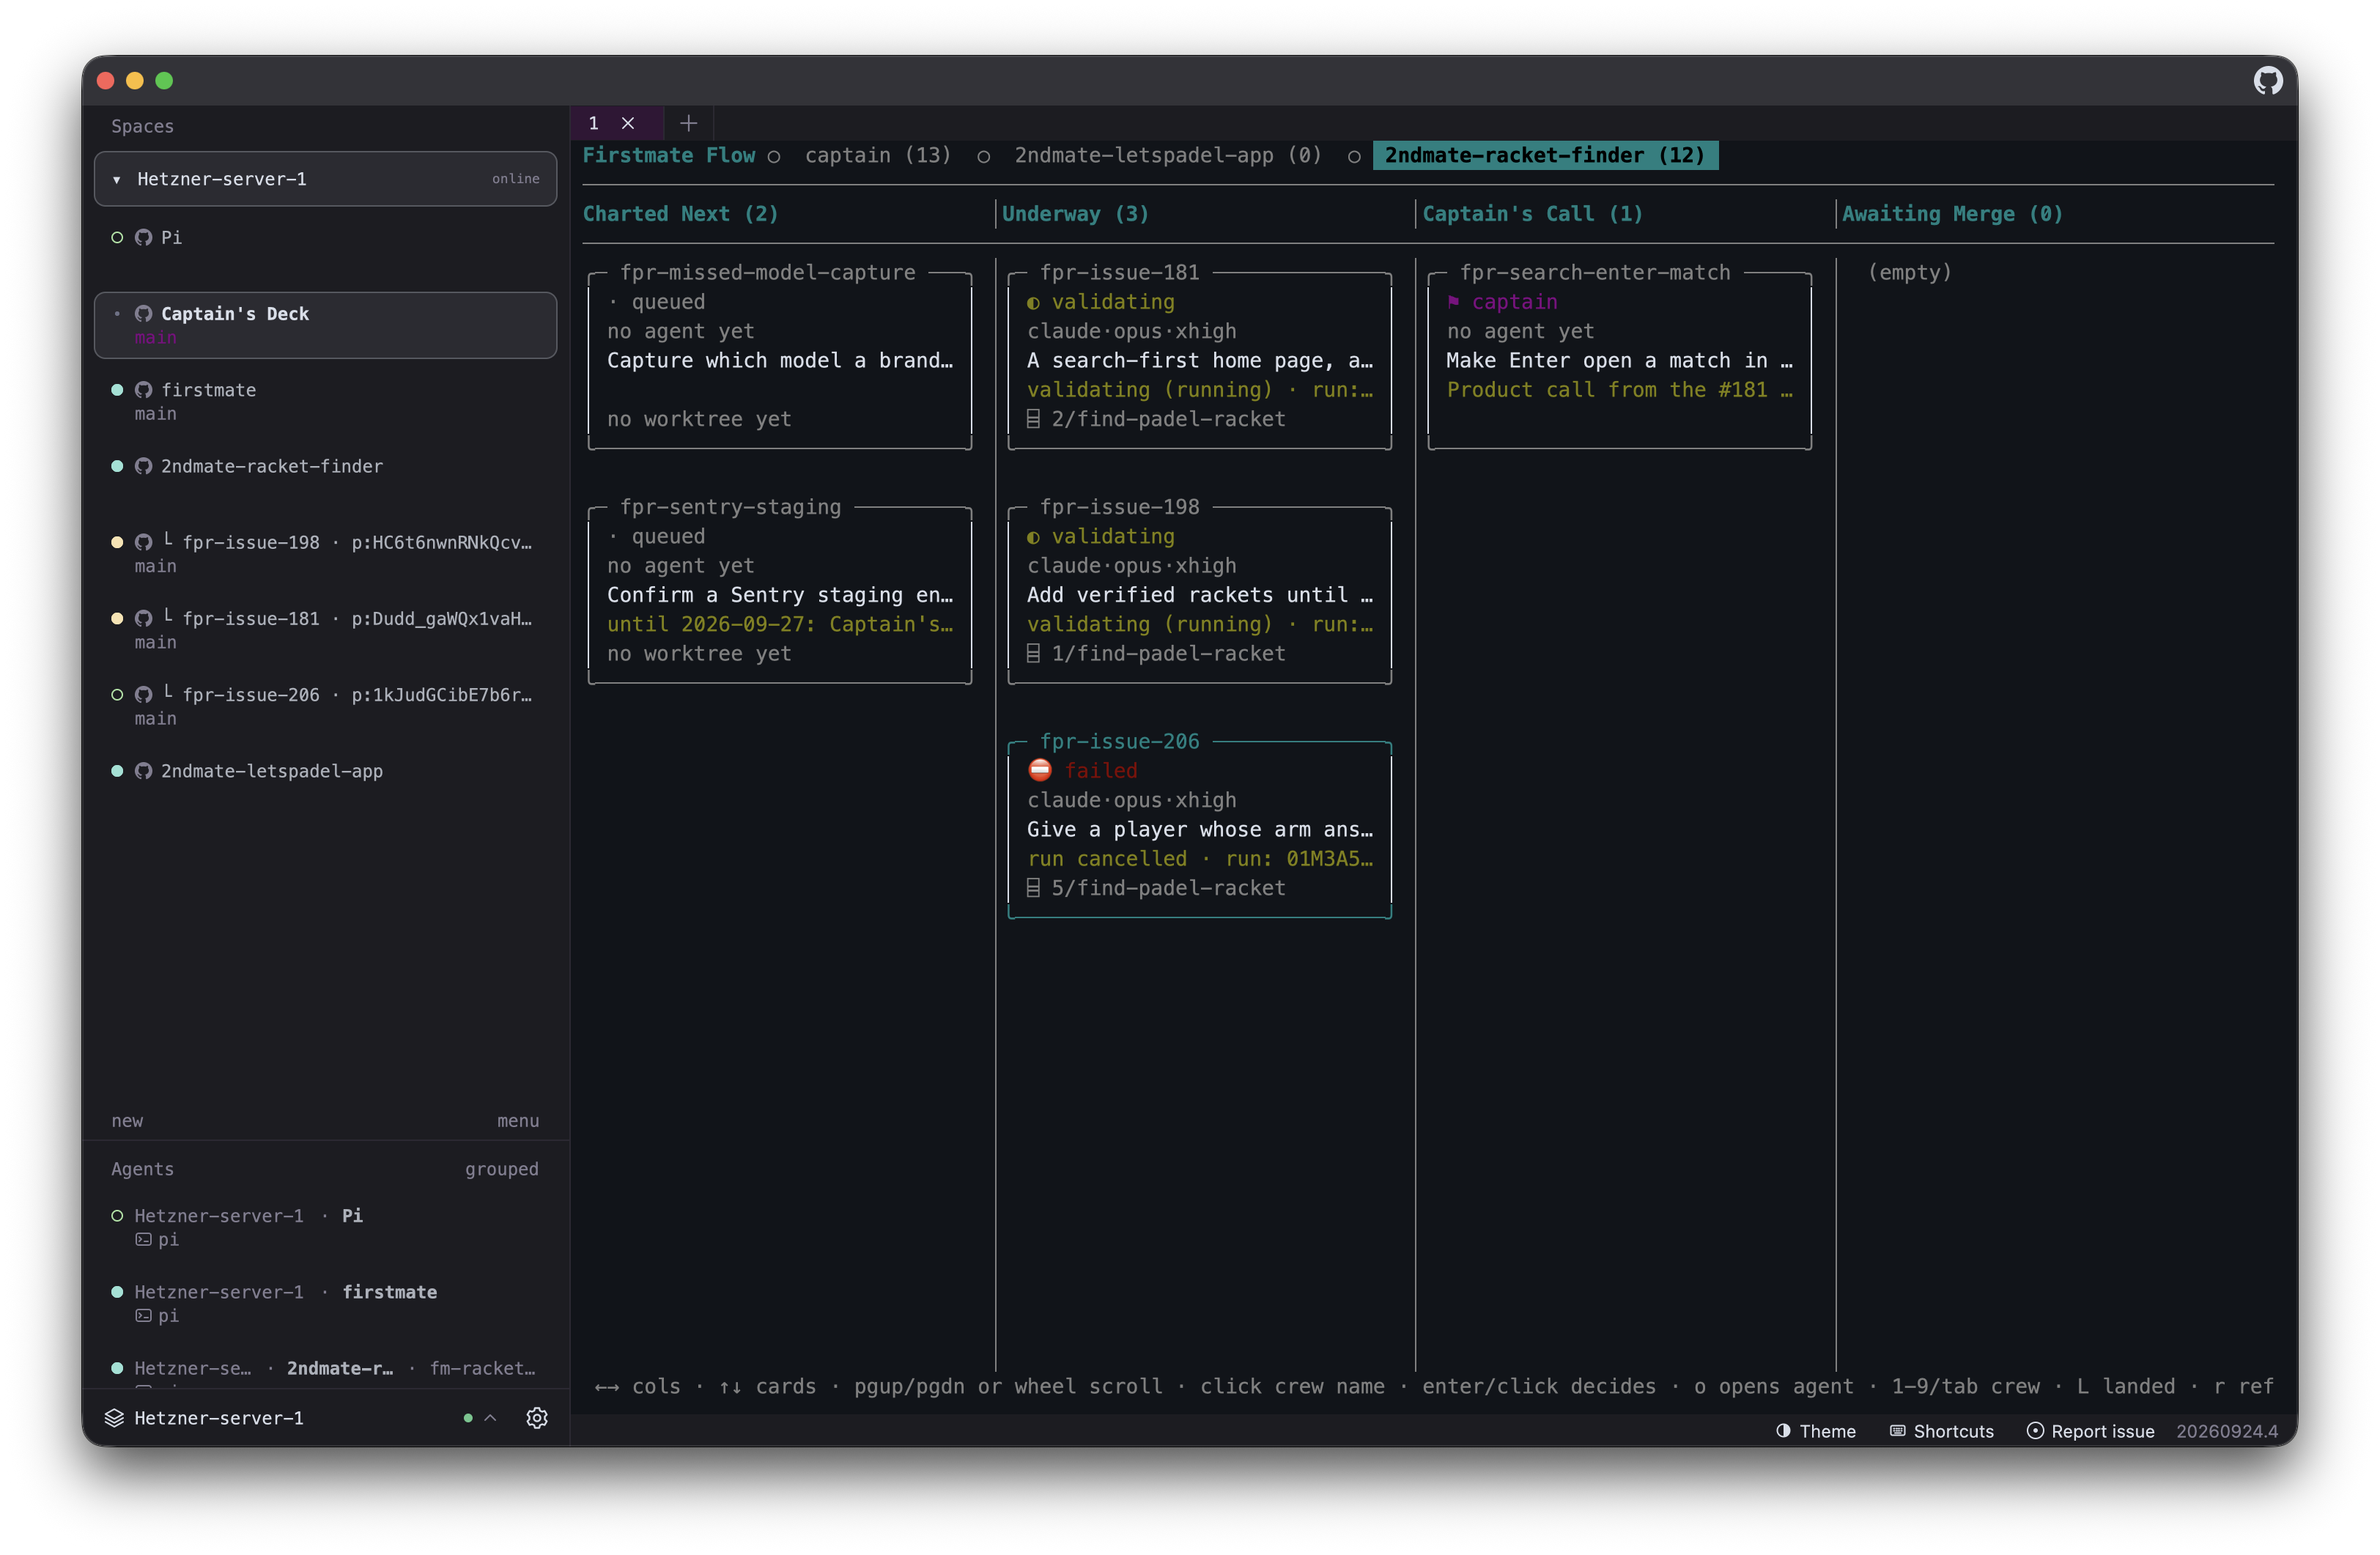Click the Charted Next (2) column header
The width and height of the screenshot is (2380, 1555).
[680, 214]
